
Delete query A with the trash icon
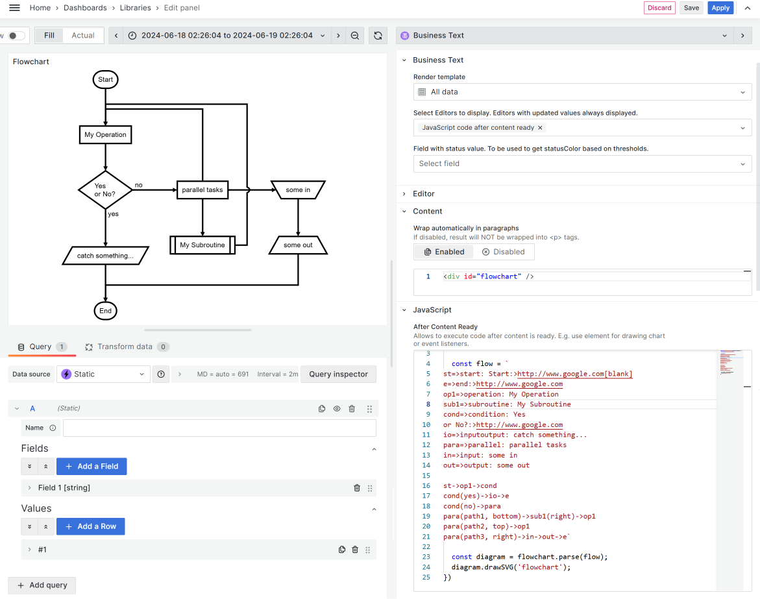point(351,408)
